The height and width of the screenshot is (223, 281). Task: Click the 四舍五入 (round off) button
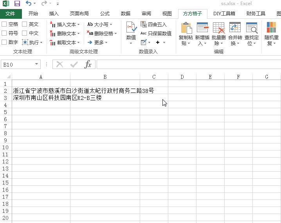153,24
